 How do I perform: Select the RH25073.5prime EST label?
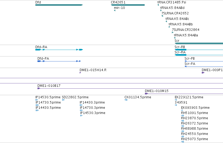click(x=194, y=139)
